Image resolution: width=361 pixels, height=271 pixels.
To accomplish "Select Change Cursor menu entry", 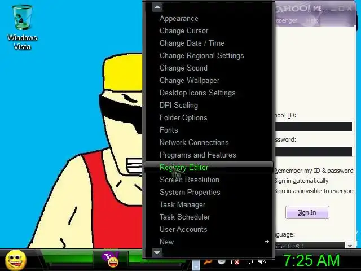I will click(184, 31).
